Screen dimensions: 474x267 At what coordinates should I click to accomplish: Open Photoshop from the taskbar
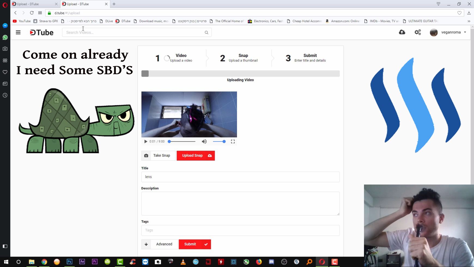[69, 262]
